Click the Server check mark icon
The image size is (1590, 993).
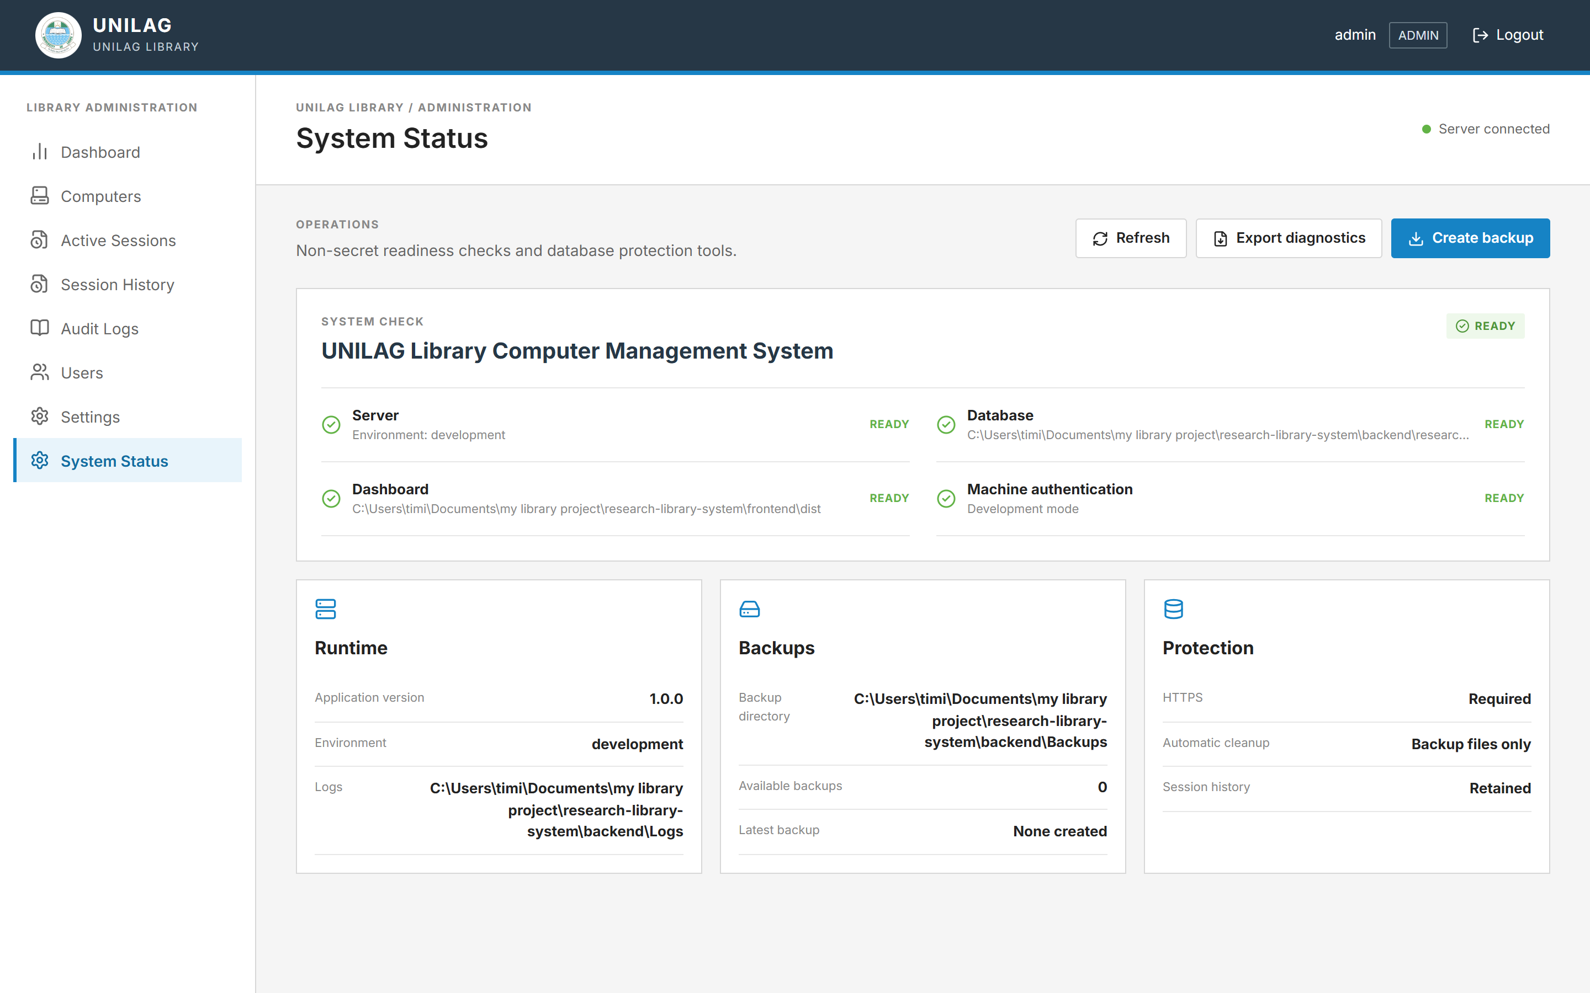(331, 425)
